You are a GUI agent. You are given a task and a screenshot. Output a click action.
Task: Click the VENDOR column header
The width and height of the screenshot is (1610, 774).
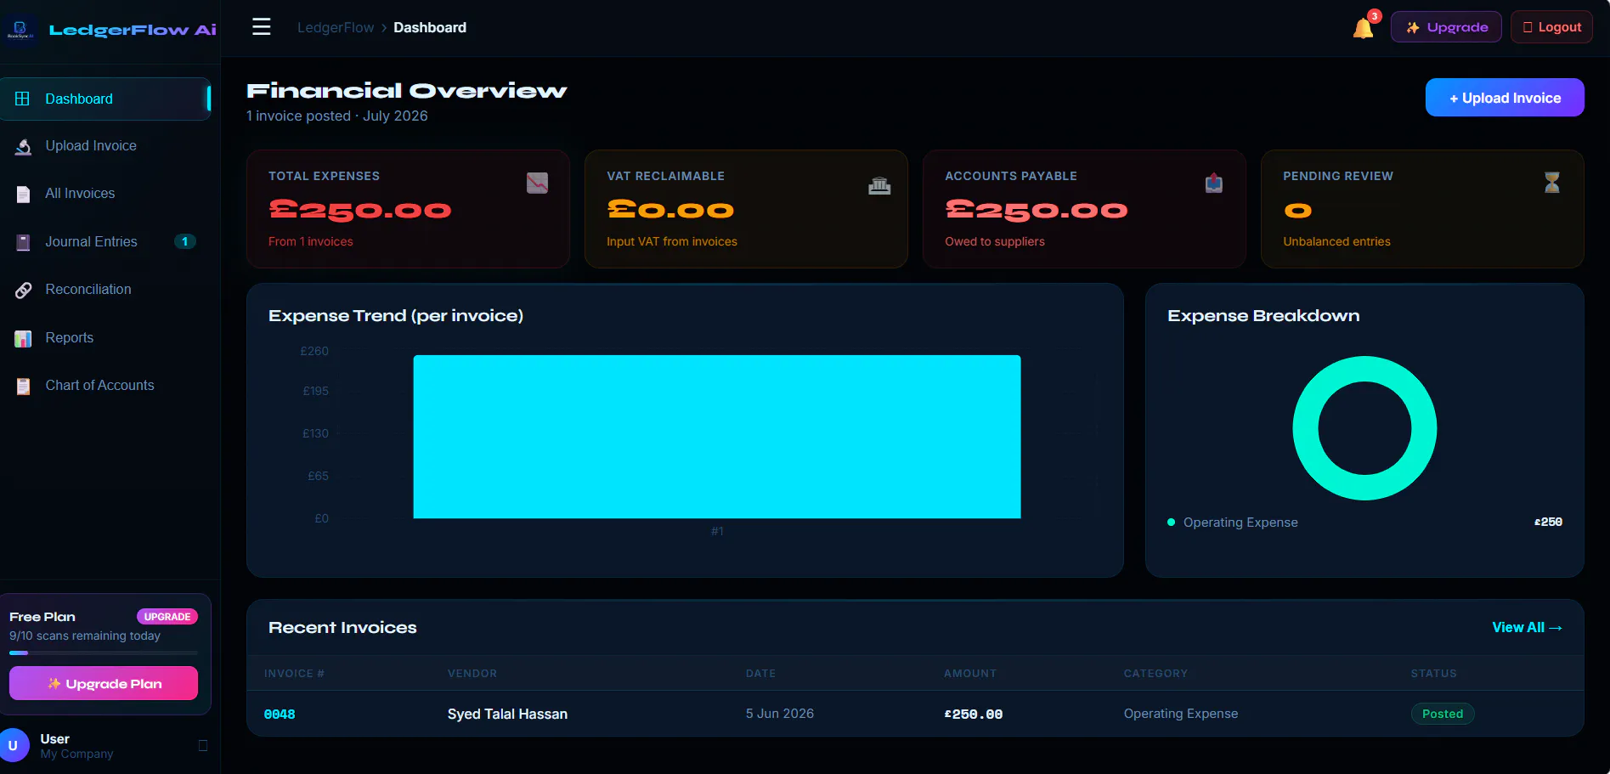[472, 674]
